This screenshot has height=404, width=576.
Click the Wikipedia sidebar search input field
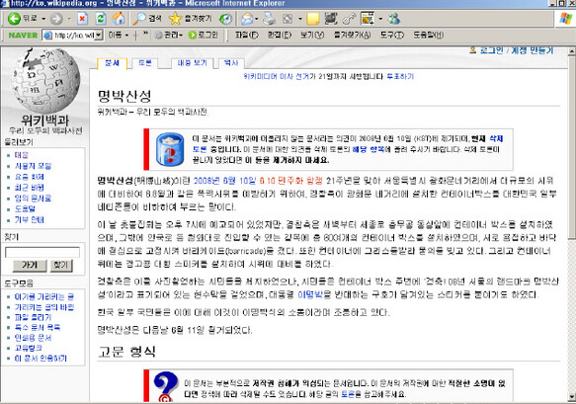coord(42,252)
